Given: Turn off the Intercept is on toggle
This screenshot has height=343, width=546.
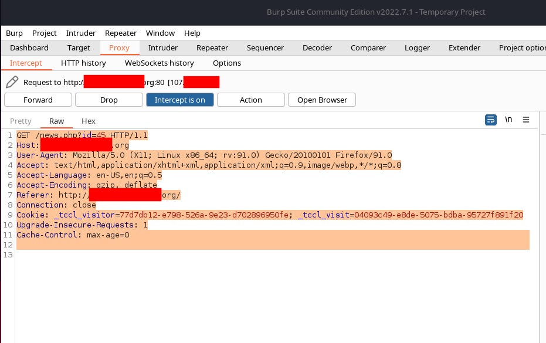Looking at the screenshot, I should [x=179, y=100].
